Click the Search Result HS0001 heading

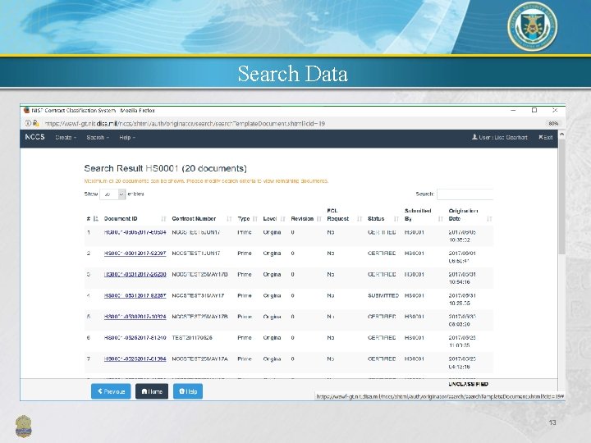coord(165,168)
